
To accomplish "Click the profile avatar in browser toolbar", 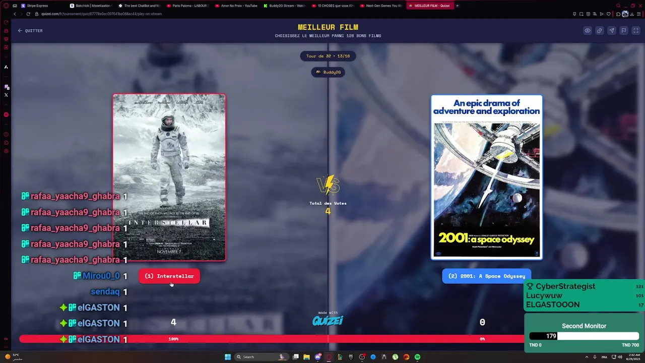I will coord(625,14).
